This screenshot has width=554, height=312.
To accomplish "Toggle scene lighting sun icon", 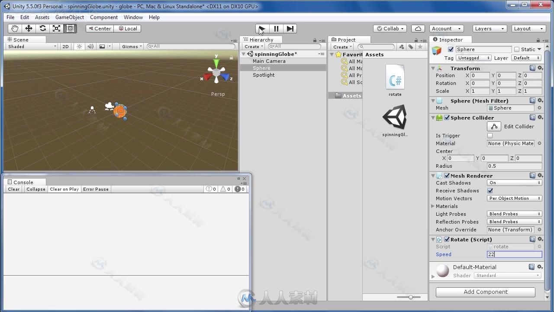I will pos(79,46).
